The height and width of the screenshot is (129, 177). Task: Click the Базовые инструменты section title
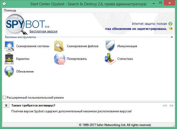(x=20, y=37)
